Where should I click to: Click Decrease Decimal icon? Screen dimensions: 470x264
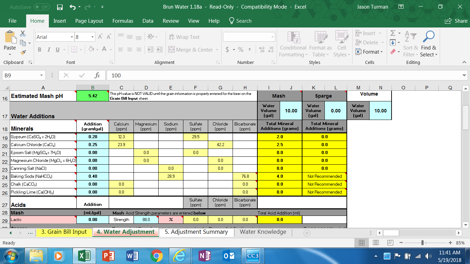(x=271, y=50)
